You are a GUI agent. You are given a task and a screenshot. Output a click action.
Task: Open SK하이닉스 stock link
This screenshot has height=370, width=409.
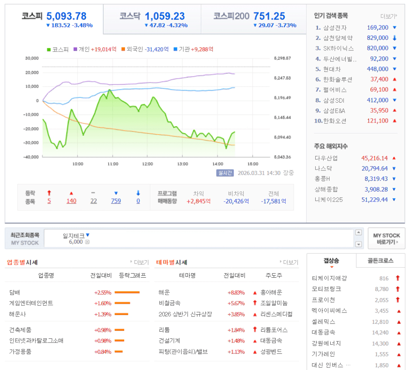(339, 48)
